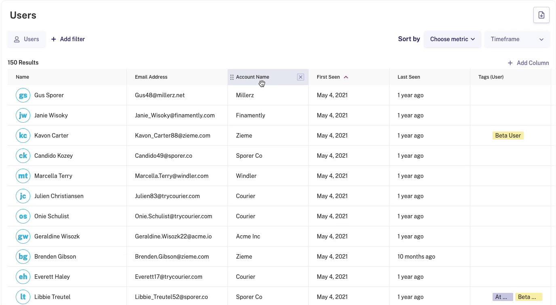556x305 pixels.
Task: Click Libbie Treutel's purple At tag
Action: 503,297
